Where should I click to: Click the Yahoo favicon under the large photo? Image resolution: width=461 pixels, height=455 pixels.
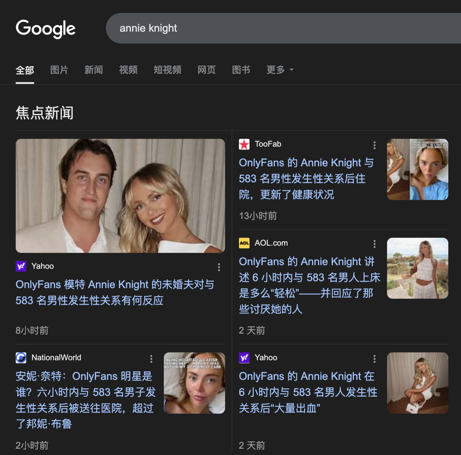tap(21, 266)
